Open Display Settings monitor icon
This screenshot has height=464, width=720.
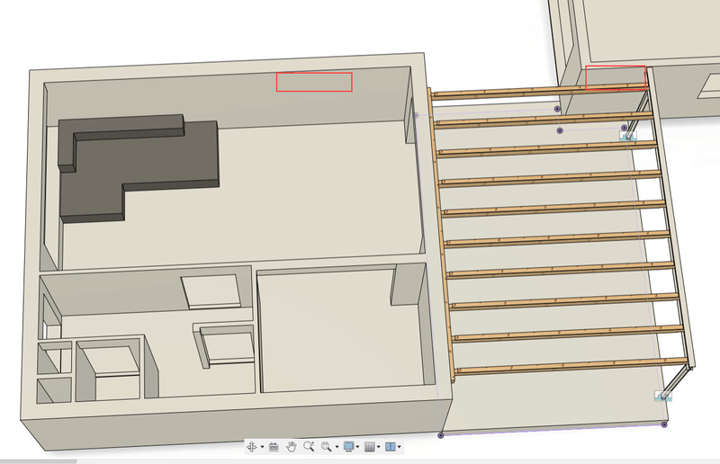pyautogui.click(x=348, y=447)
